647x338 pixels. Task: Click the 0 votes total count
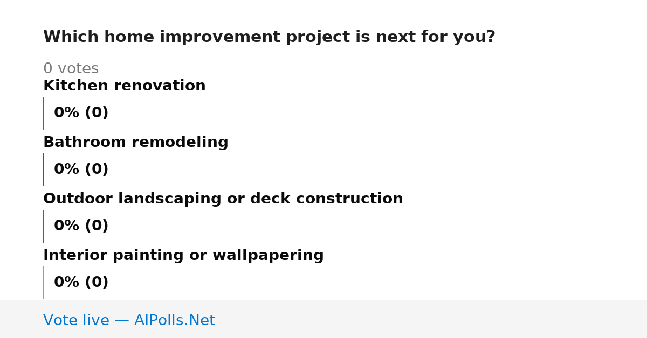point(71,69)
